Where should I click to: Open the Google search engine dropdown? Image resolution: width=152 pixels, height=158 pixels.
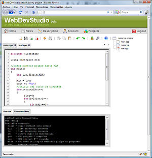click(118, 12)
